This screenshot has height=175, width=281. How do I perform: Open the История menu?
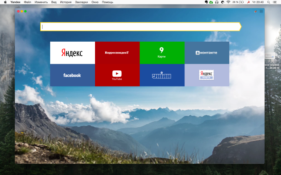(66, 2)
